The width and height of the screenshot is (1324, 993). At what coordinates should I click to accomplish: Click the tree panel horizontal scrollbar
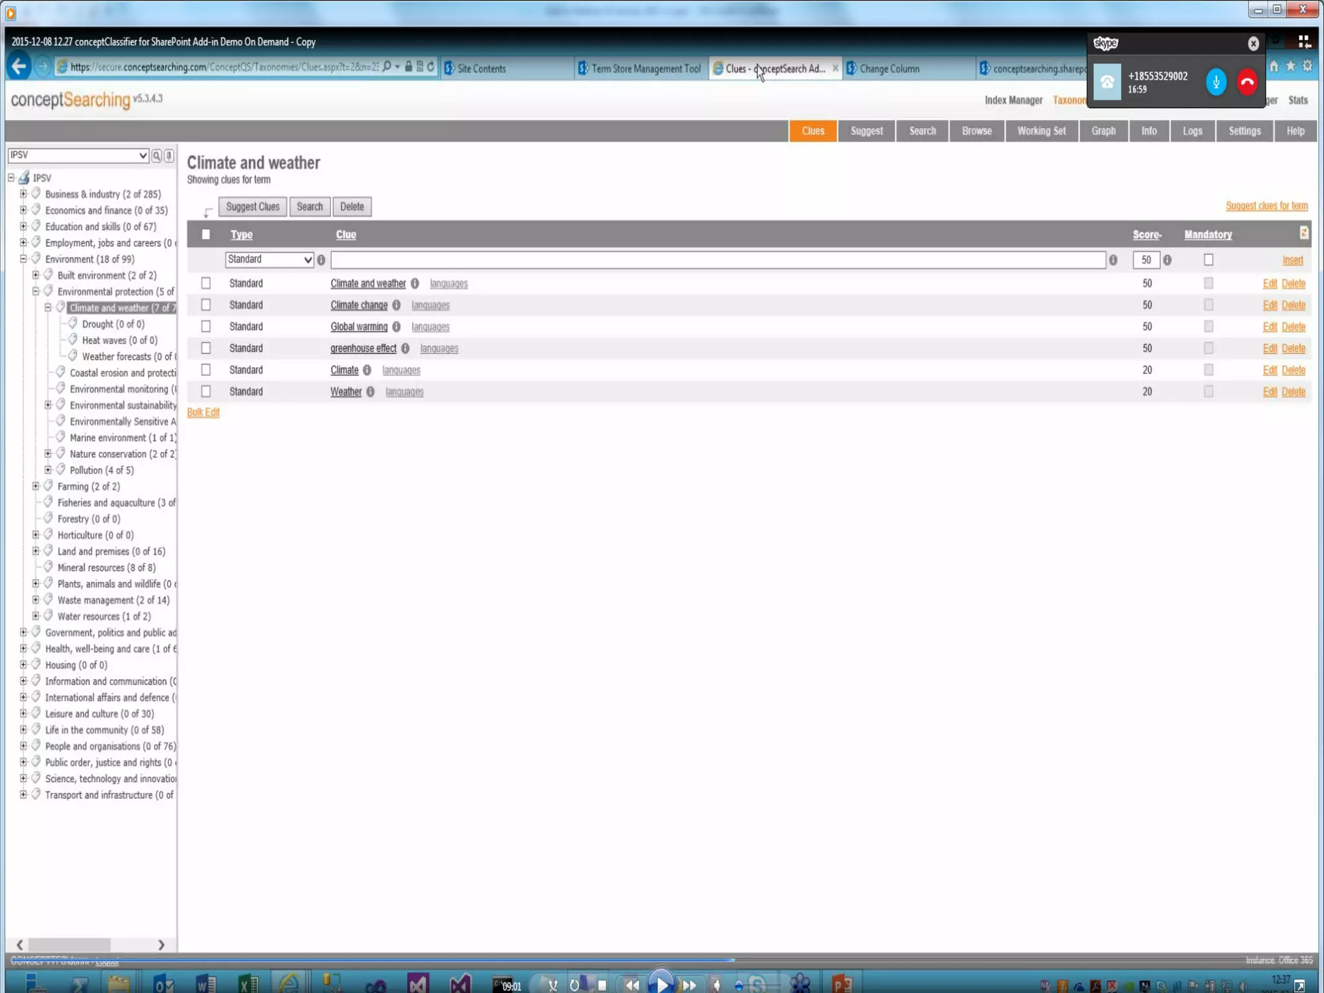tap(69, 945)
